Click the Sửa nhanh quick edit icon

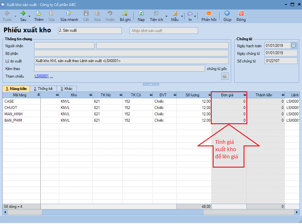(x=69, y=13)
